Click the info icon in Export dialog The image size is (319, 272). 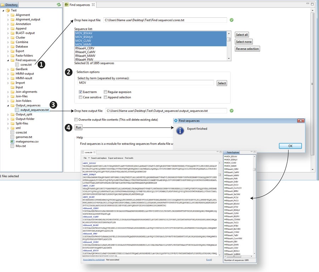(180, 131)
